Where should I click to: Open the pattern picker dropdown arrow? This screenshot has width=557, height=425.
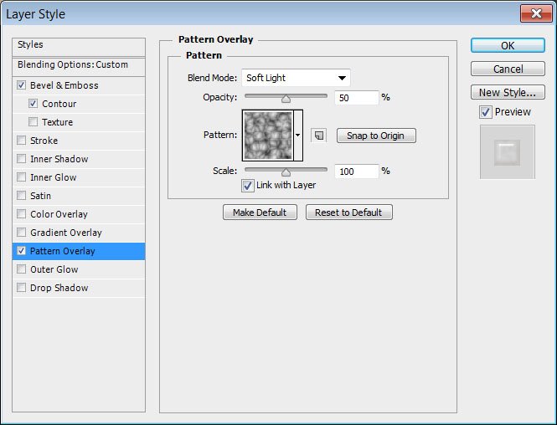tap(297, 135)
